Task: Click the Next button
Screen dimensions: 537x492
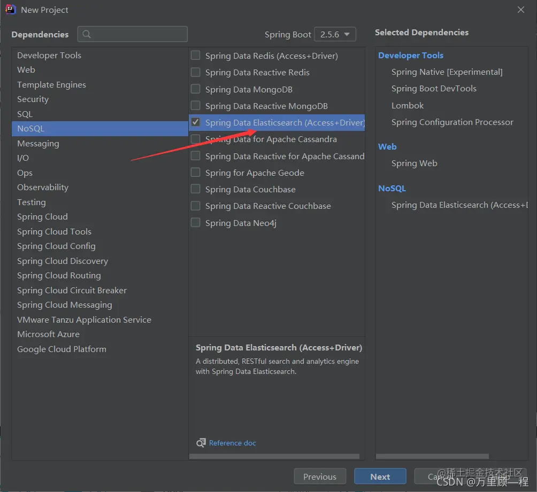Action: pyautogui.click(x=380, y=477)
